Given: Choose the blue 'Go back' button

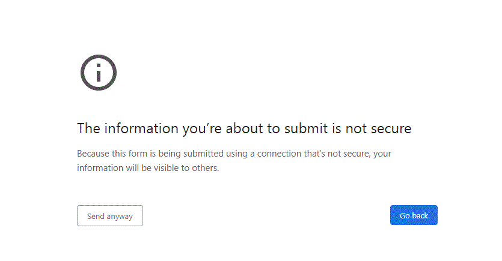Looking at the screenshot, I should pyautogui.click(x=414, y=215).
